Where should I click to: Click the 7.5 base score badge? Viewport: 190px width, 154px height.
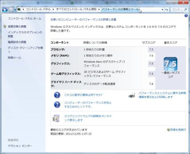click(171, 64)
